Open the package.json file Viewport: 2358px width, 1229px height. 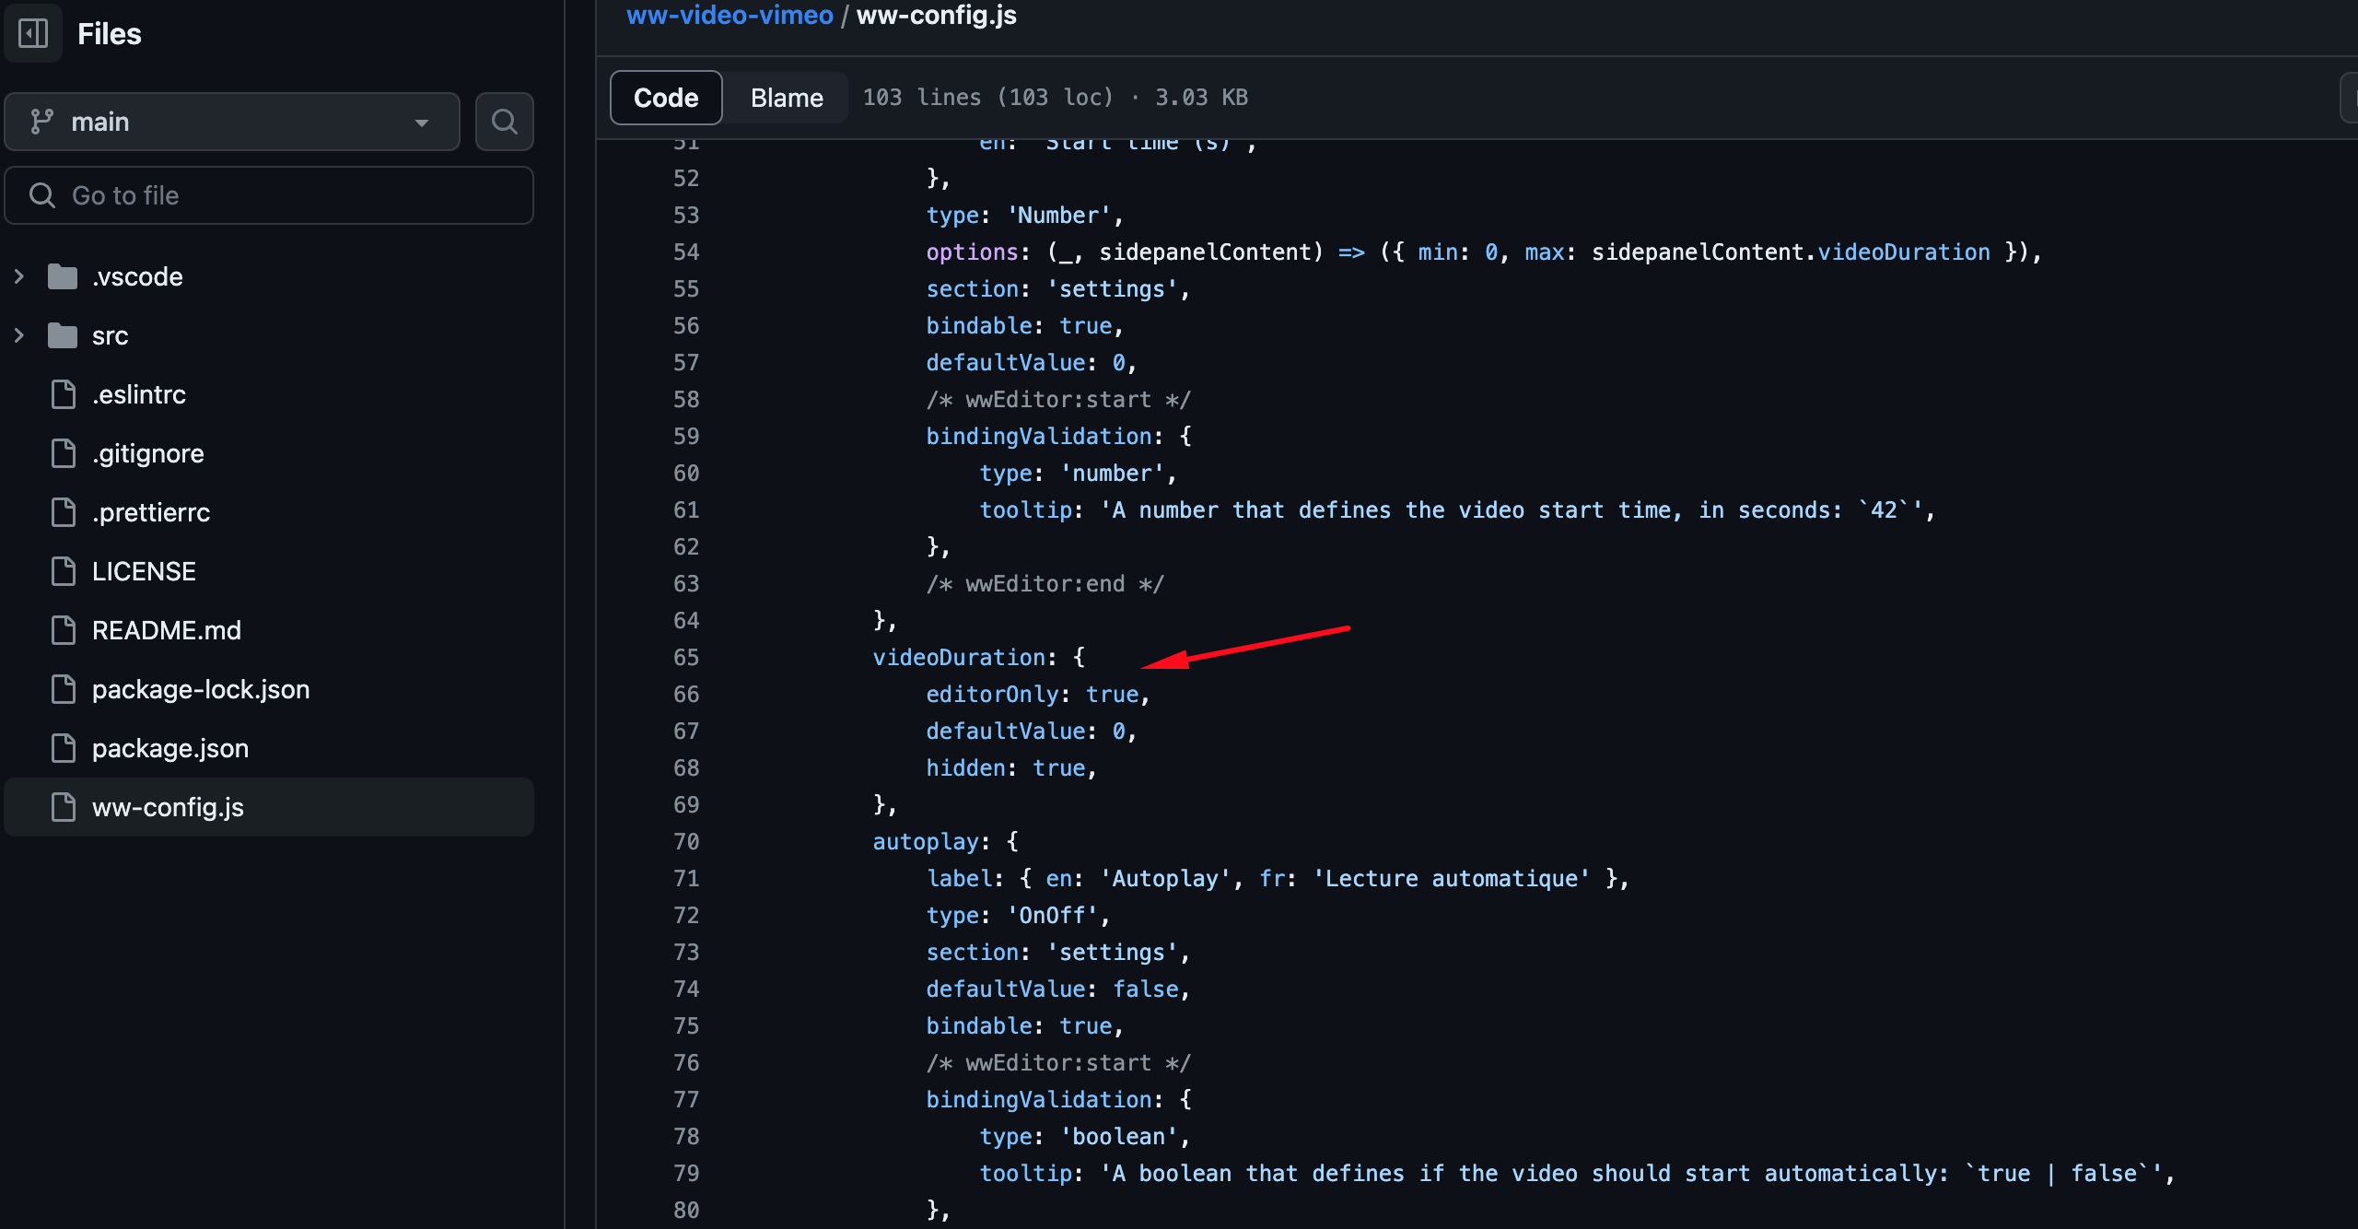(x=170, y=748)
